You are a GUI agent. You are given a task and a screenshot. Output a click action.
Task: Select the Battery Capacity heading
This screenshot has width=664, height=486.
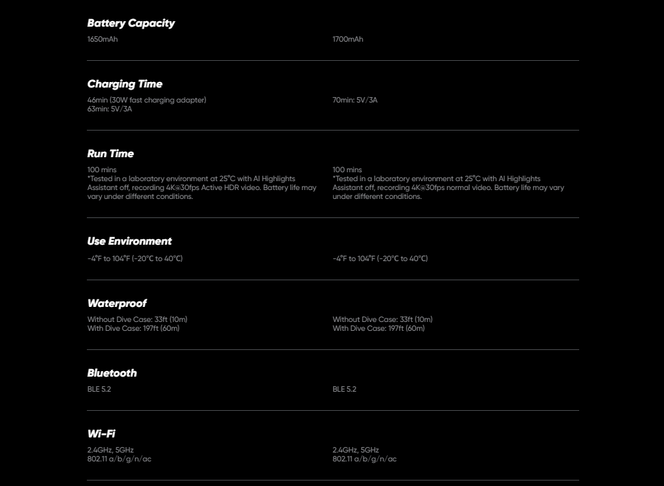pyautogui.click(x=131, y=23)
